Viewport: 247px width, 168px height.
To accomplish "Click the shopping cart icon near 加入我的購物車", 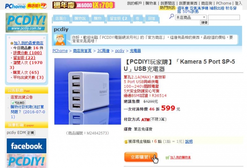I will click(x=167, y=157).
